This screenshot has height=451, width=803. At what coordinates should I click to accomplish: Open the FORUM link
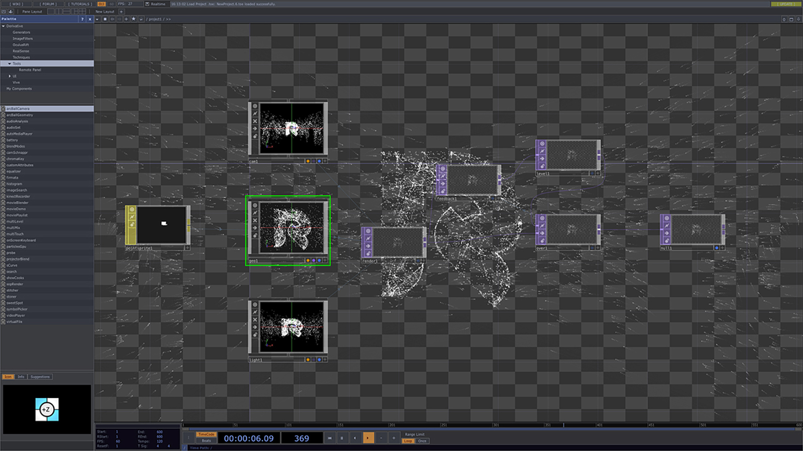tap(49, 4)
